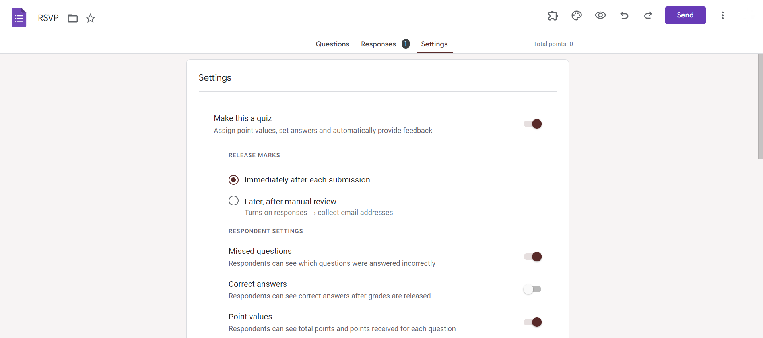Click the page vertical scrollbar
The height and width of the screenshot is (338, 763).
coord(760,107)
